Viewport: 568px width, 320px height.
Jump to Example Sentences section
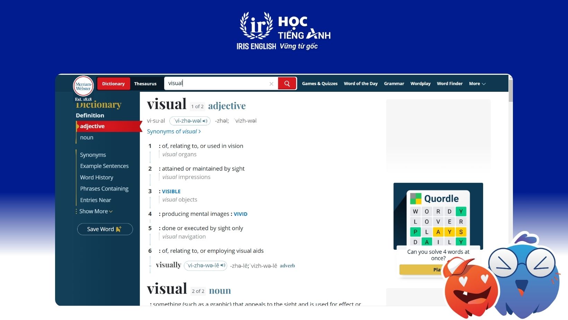click(x=104, y=166)
